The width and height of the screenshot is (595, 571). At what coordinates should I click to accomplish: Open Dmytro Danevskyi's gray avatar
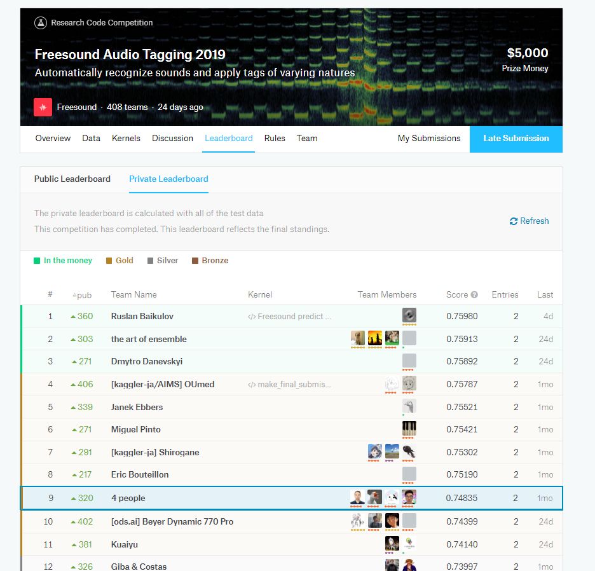click(x=409, y=361)
